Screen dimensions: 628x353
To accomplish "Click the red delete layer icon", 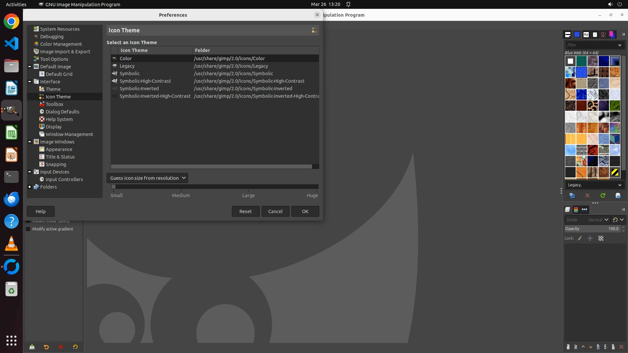I will [x=621, y=347].
